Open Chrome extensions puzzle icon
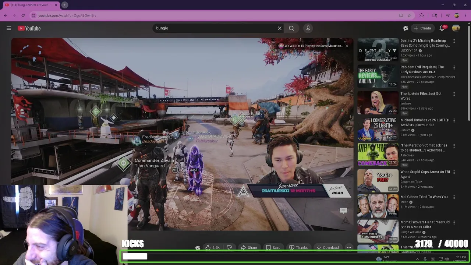The width and height of the screenshot is (471, 265). pyautogui.click(x=422, y=15)
